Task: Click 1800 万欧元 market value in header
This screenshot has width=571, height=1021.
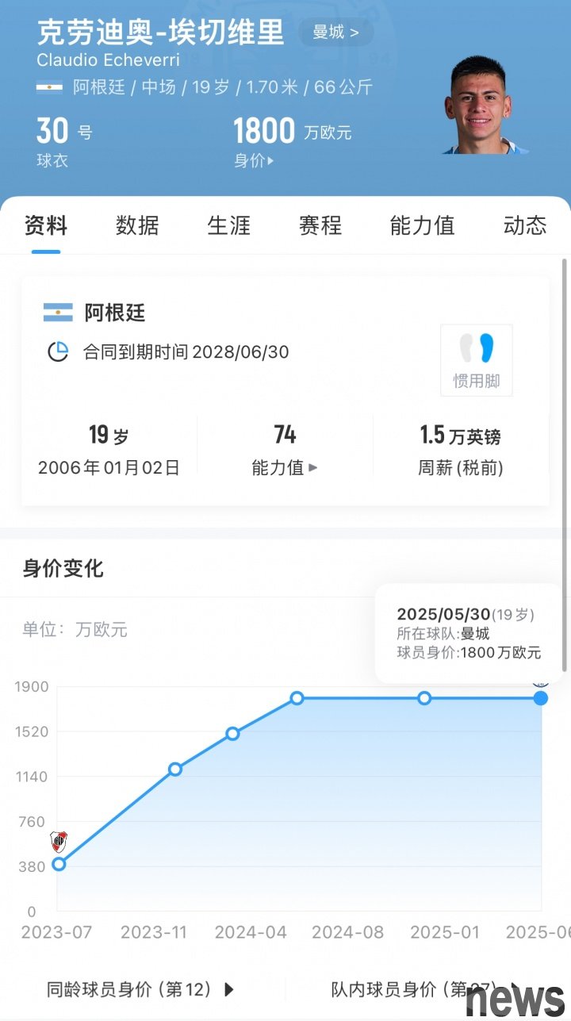Action: tap(293, 132)
